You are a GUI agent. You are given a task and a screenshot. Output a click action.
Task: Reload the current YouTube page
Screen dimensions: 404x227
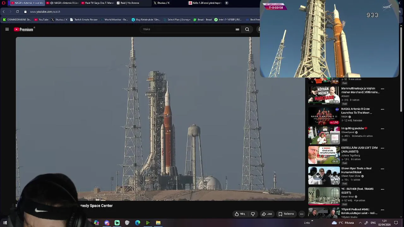click(x=17, y=12)
